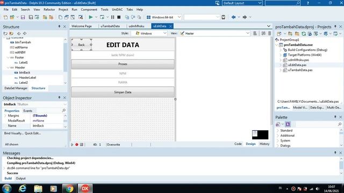Click the green Run toolbar button

(x=91, y=17)
